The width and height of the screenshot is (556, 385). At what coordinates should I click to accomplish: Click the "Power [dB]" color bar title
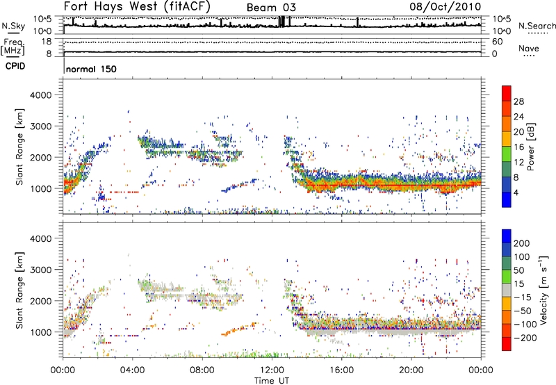(530, 147)
